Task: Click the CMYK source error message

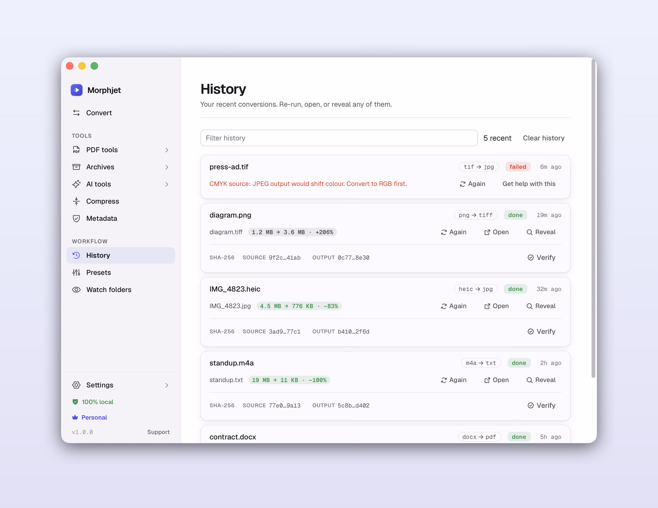Action: pyautogui.click(x=308, y=184)
